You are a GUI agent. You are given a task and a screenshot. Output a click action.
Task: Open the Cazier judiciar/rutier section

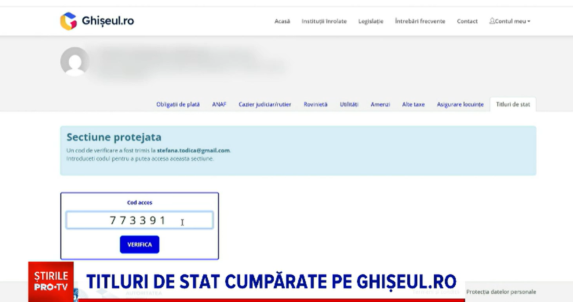click(265, 104)
